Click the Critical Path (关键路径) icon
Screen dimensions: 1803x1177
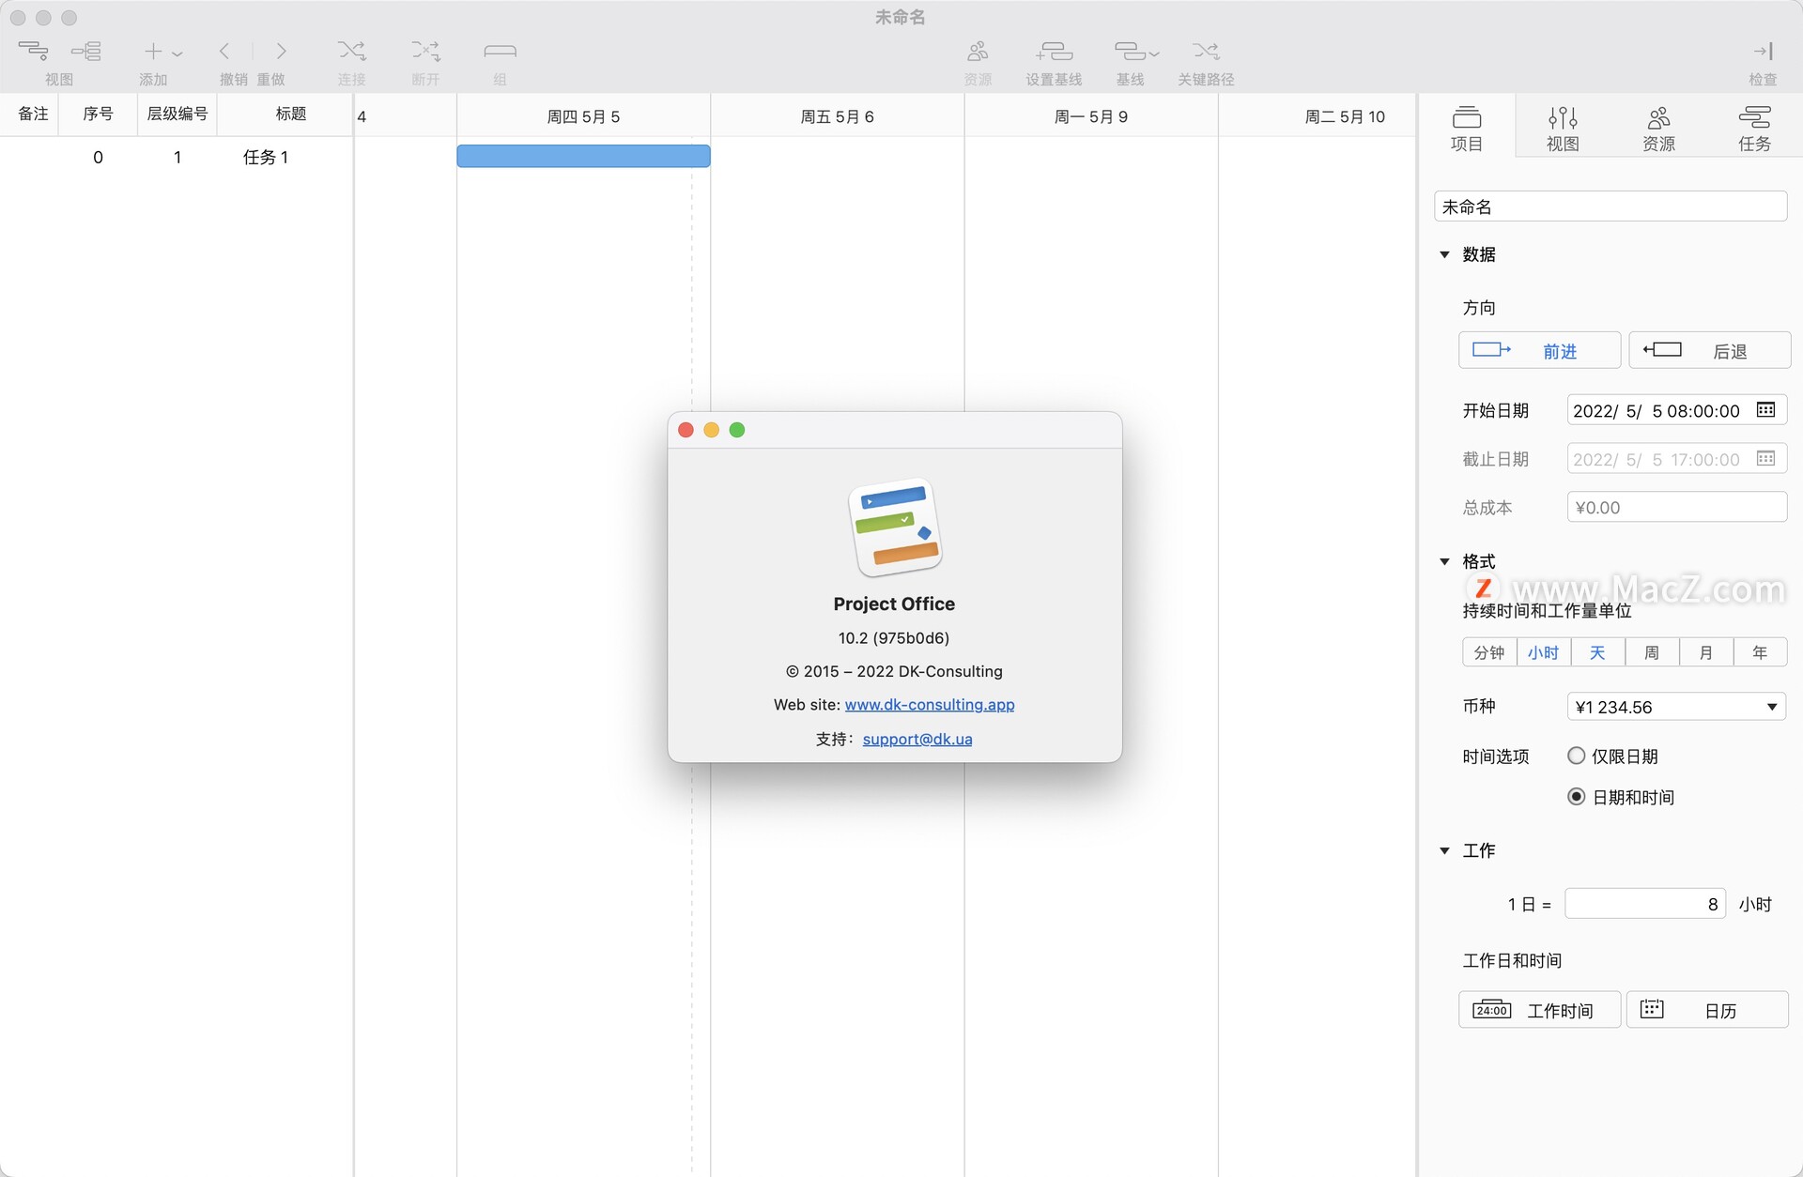pos(1206,52)
